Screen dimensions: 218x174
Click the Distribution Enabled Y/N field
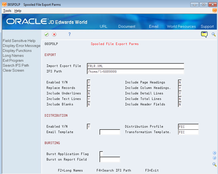pos(89,127)
